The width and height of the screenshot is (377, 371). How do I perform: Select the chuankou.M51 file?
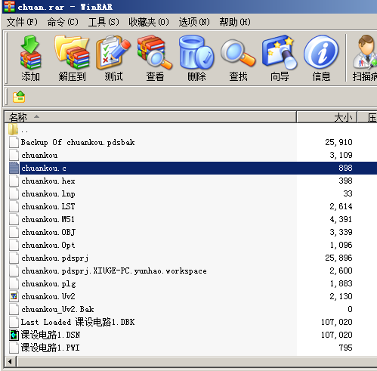[x=48, y=219]
